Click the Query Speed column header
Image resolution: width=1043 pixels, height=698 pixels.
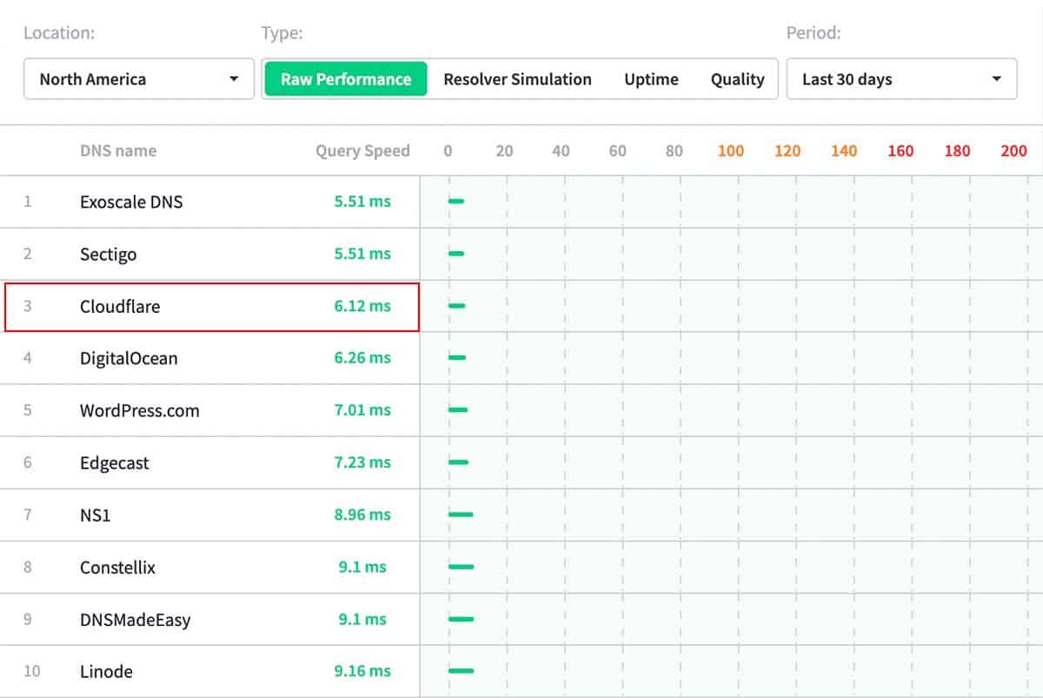362,150
